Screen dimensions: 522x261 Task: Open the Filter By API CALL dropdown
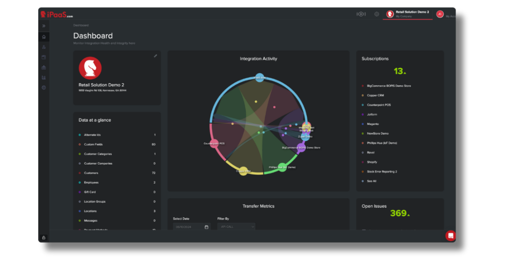point(236,227)
